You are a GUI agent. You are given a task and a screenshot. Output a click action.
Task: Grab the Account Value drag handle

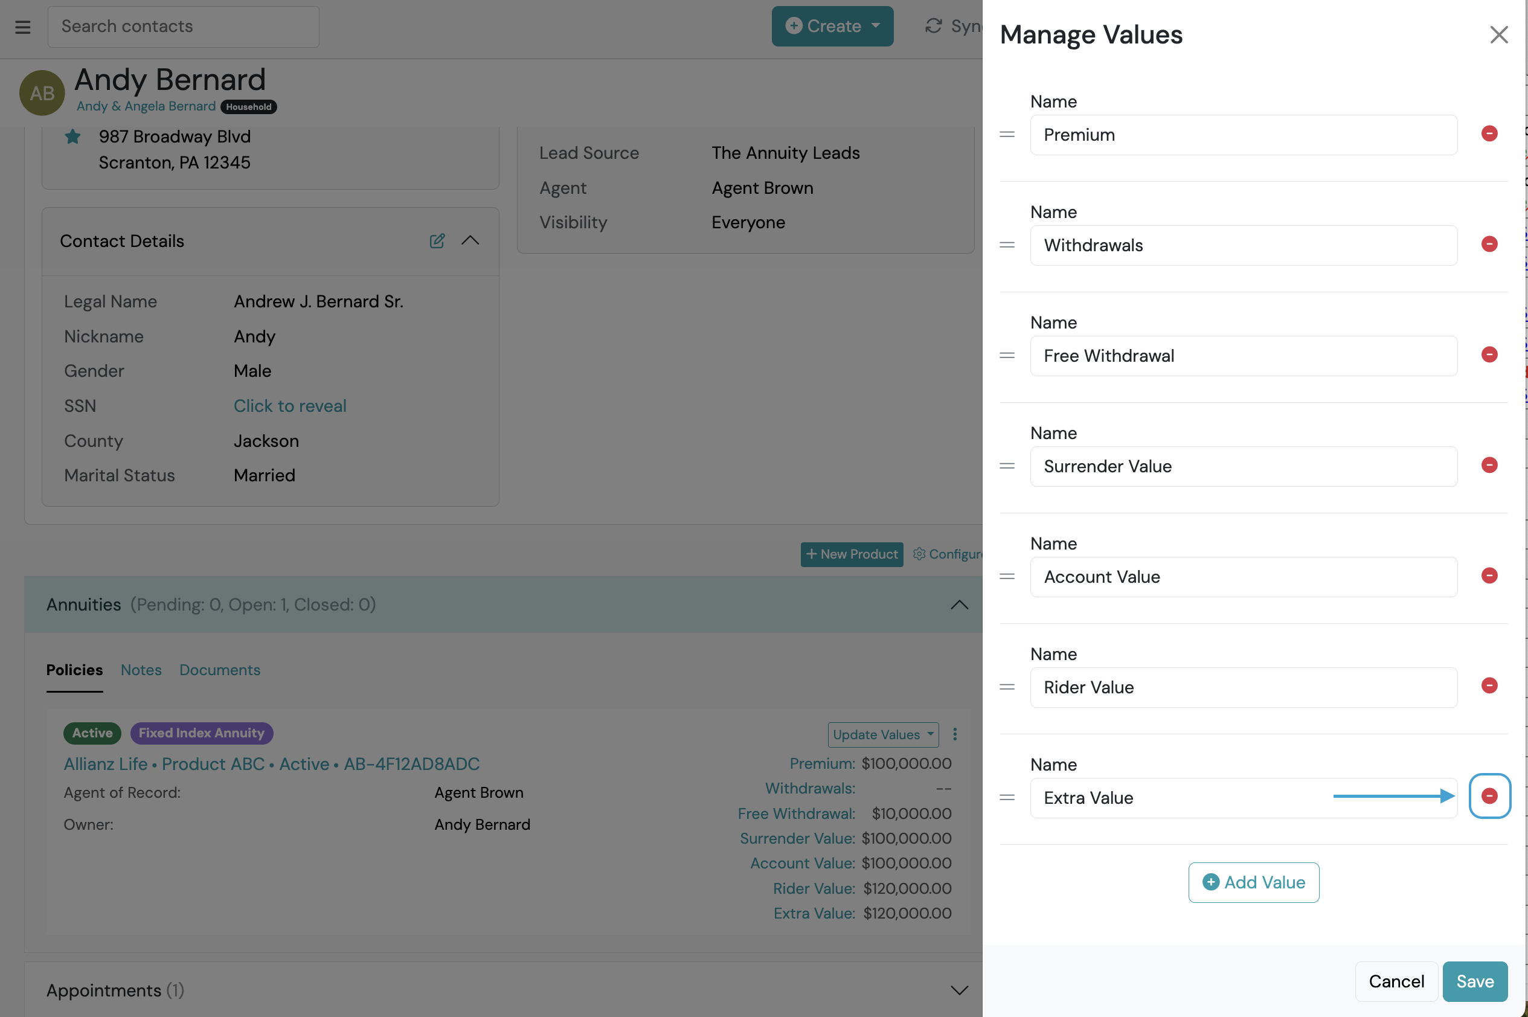(x=1007, y=576)
